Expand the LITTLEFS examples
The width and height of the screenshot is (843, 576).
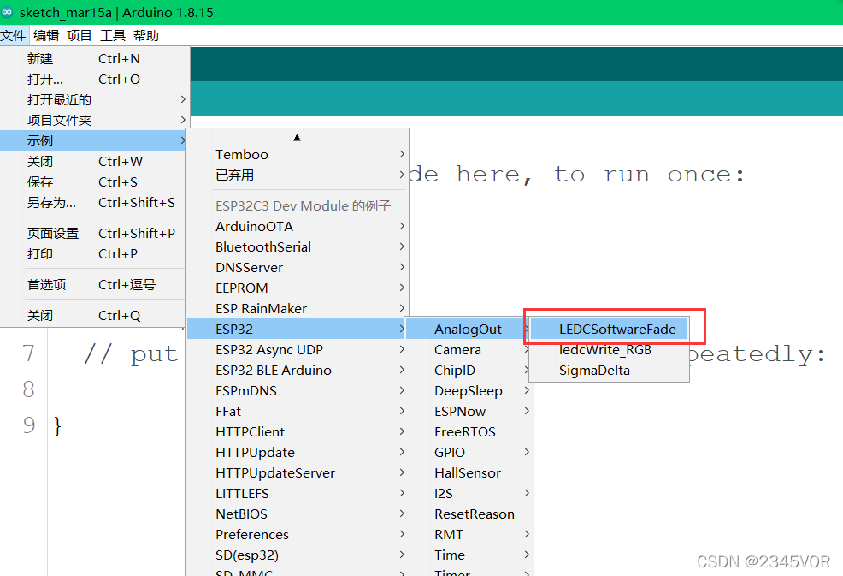(298, 493)
